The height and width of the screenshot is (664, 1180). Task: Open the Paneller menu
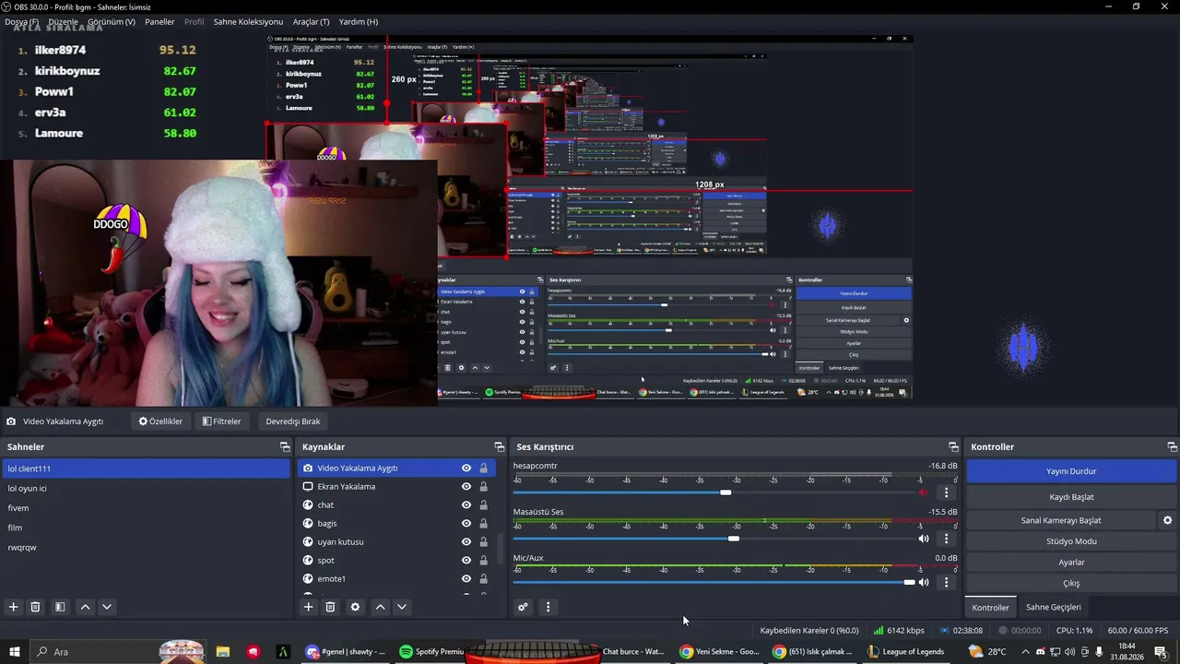coord(159,21)
